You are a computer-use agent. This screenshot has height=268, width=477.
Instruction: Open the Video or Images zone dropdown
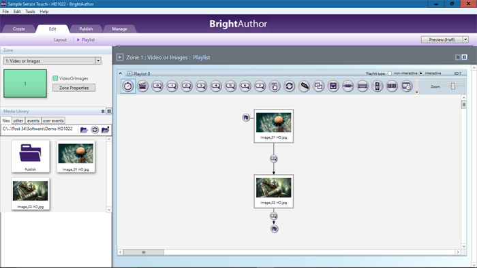[98, 61]
